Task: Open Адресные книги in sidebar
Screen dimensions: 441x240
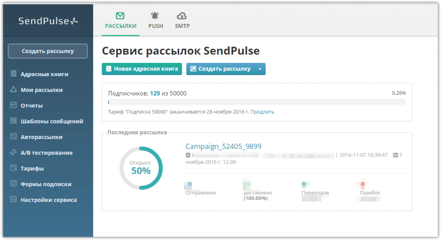Action: (x=44, y=74)
